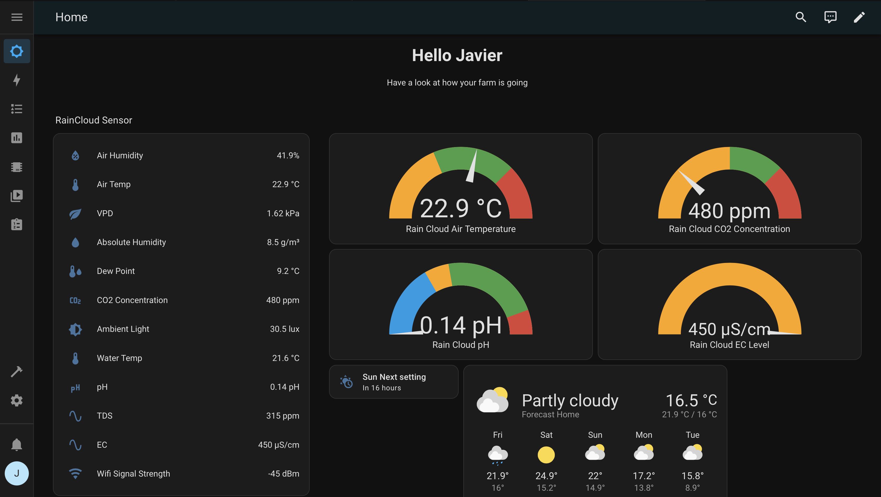Open the search from the top bar

pos(801,17)
